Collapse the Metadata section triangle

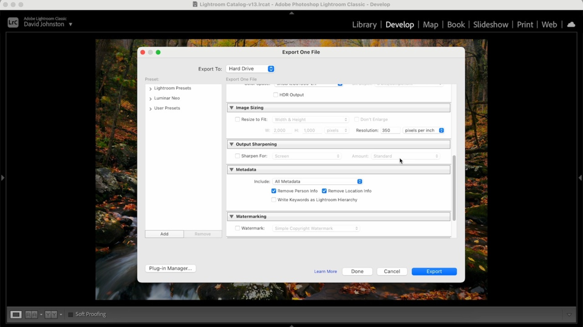pyautogui.click(x=232, y=170)
